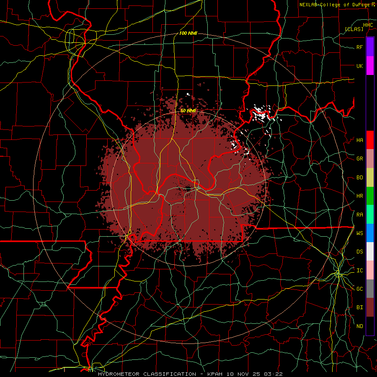Screen dimensions: 377x377
Task: Click the white dry-snow echo cluster northeast of the radar
Action: [x=261, y=114]
